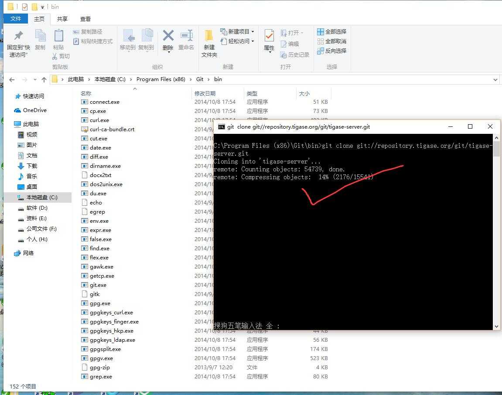Click Select none (全部取消)
This screenshot has width=502, height=395.
click(331, 41)
